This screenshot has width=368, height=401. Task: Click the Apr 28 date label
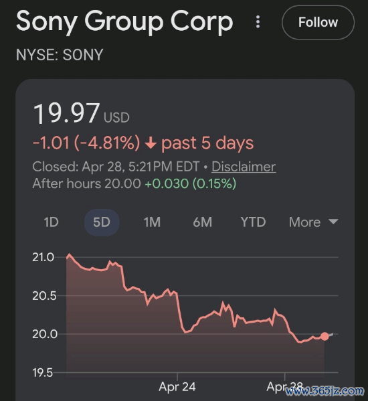point(284,386)
